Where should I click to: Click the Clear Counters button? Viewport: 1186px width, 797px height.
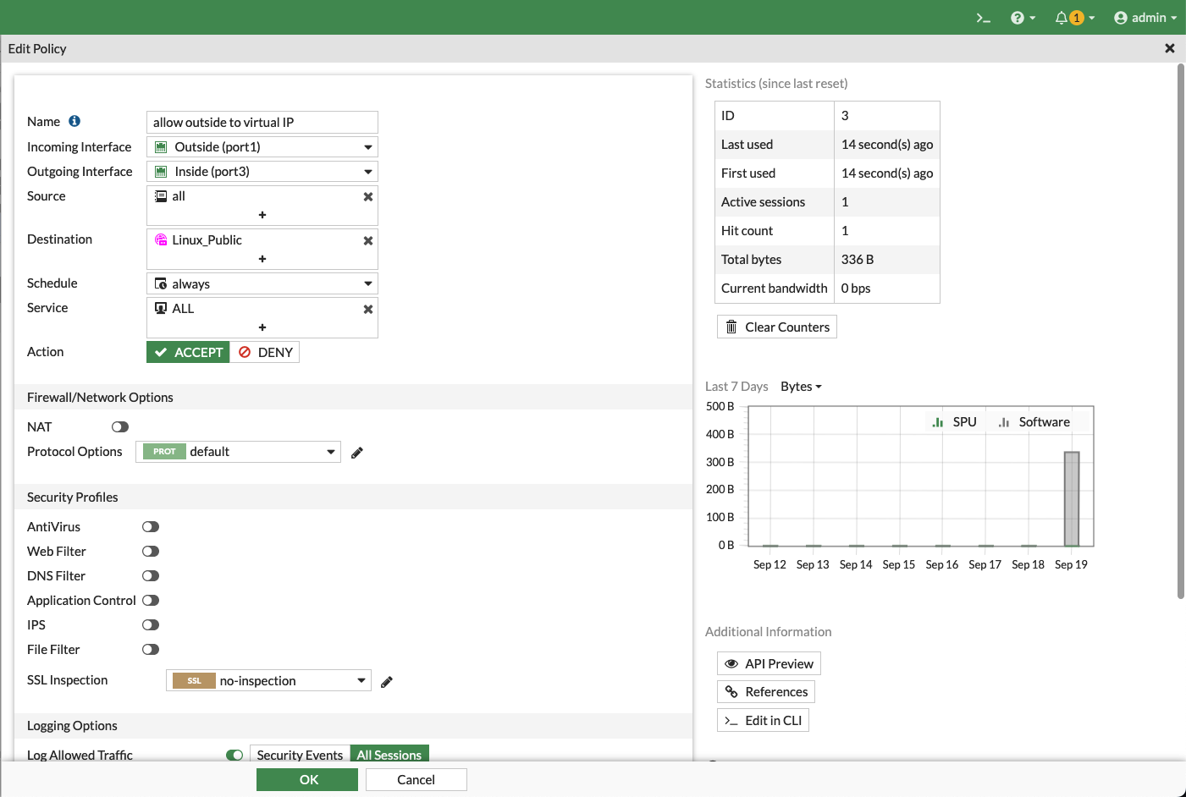tap(777, 327)
